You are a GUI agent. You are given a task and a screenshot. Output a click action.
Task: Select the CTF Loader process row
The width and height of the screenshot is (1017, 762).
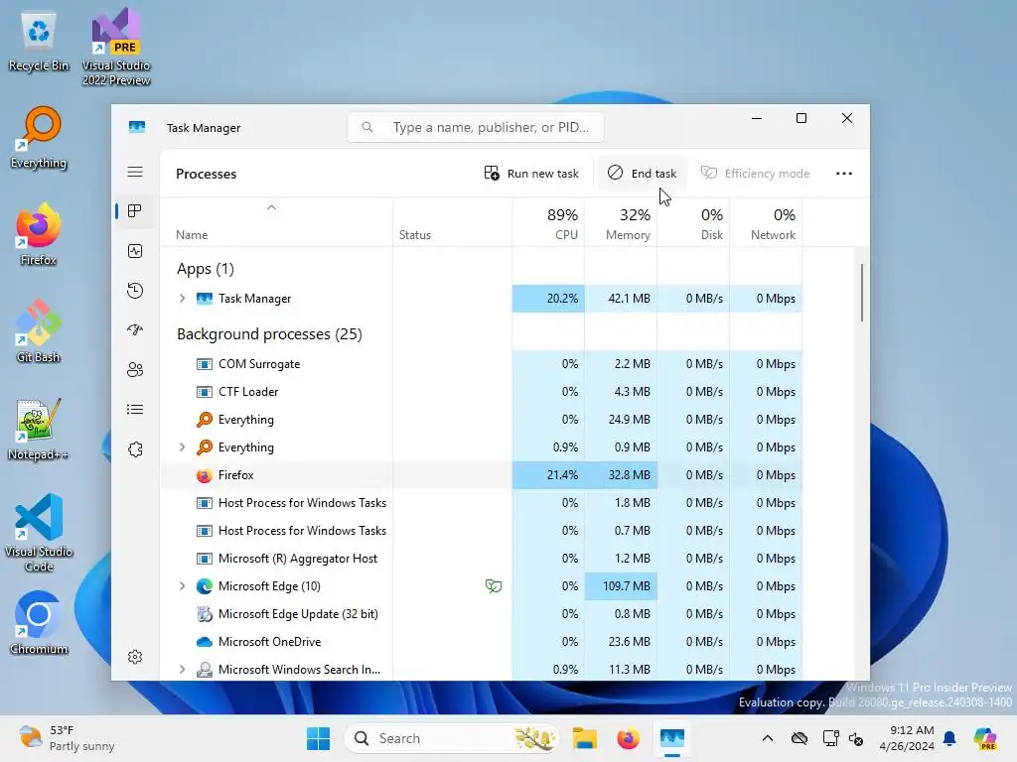click(x=482, y=392)
